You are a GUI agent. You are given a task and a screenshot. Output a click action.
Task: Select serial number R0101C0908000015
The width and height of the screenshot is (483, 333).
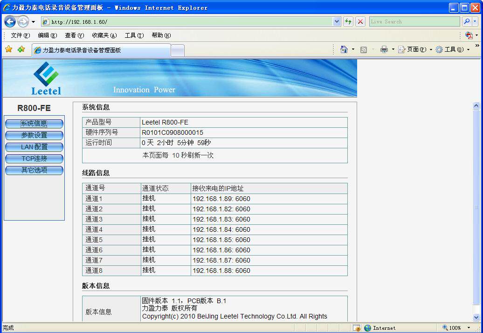pyautogui.click(x=172, y=132)
